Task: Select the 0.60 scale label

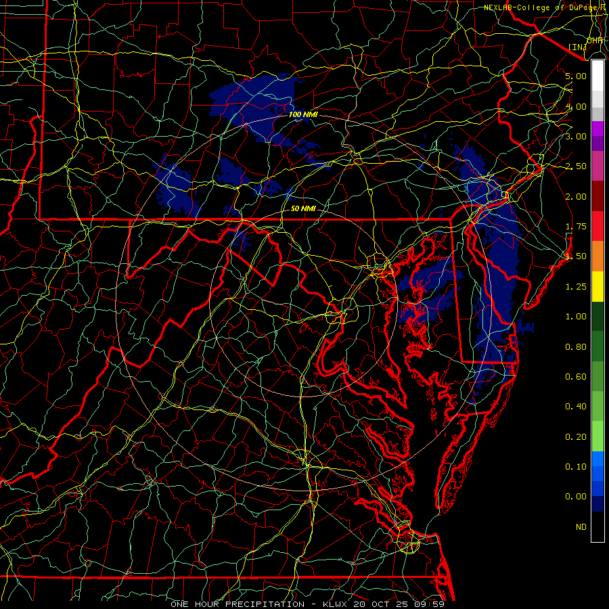Action: (x=576, y=376)
